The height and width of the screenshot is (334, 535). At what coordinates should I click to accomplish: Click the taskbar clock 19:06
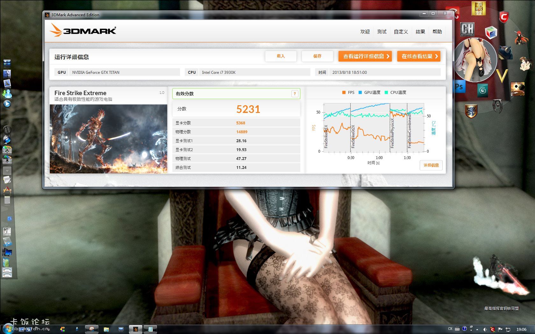coord(521,329)
